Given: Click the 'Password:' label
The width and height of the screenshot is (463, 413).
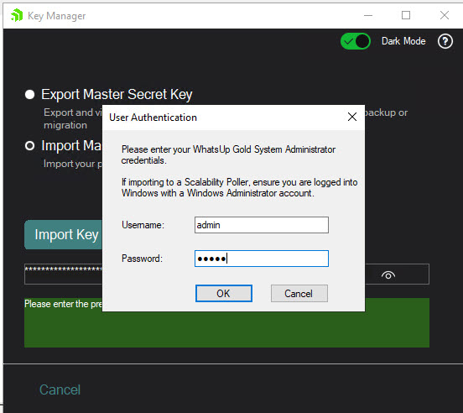Looking at the screenshot, I should click(x=142, y=259).
